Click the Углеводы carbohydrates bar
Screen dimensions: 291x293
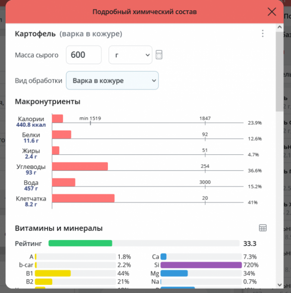click(80, 166)
